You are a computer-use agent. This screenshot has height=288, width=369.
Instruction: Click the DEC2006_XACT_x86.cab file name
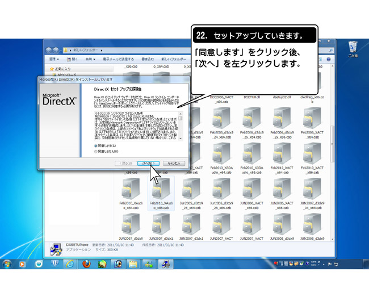pyautogui.click(x=221, y=99)
